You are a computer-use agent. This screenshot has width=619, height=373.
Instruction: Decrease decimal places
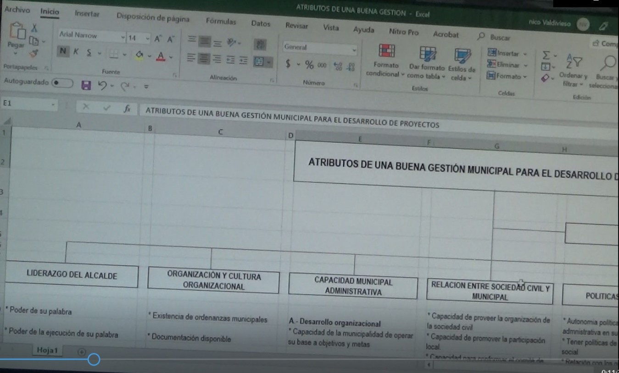coord(351,67)
